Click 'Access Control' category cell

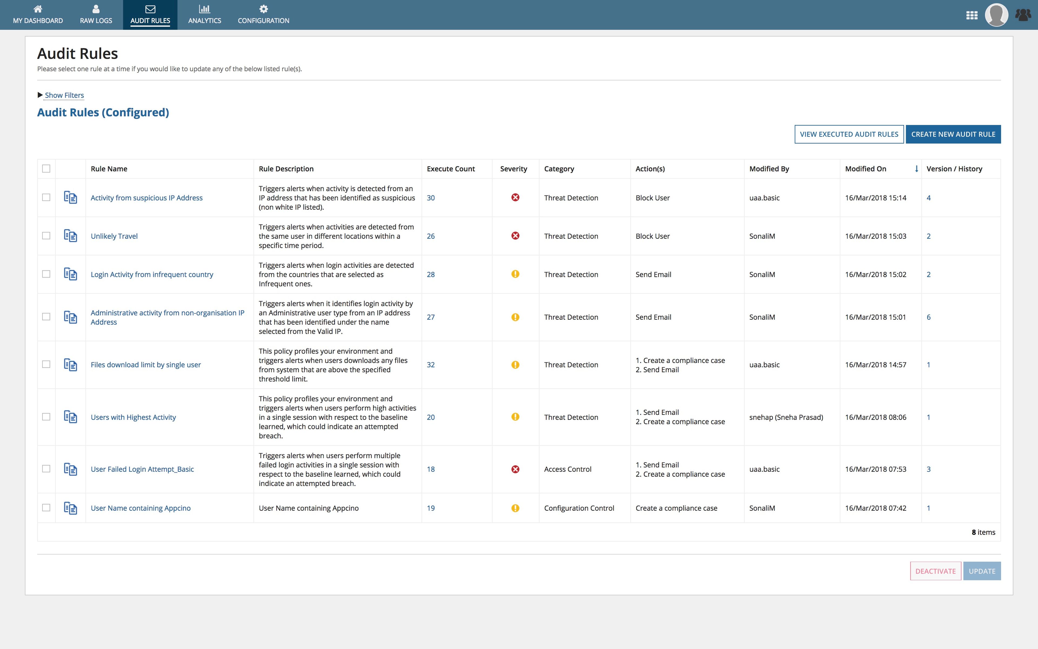click(x=567, y=469)
